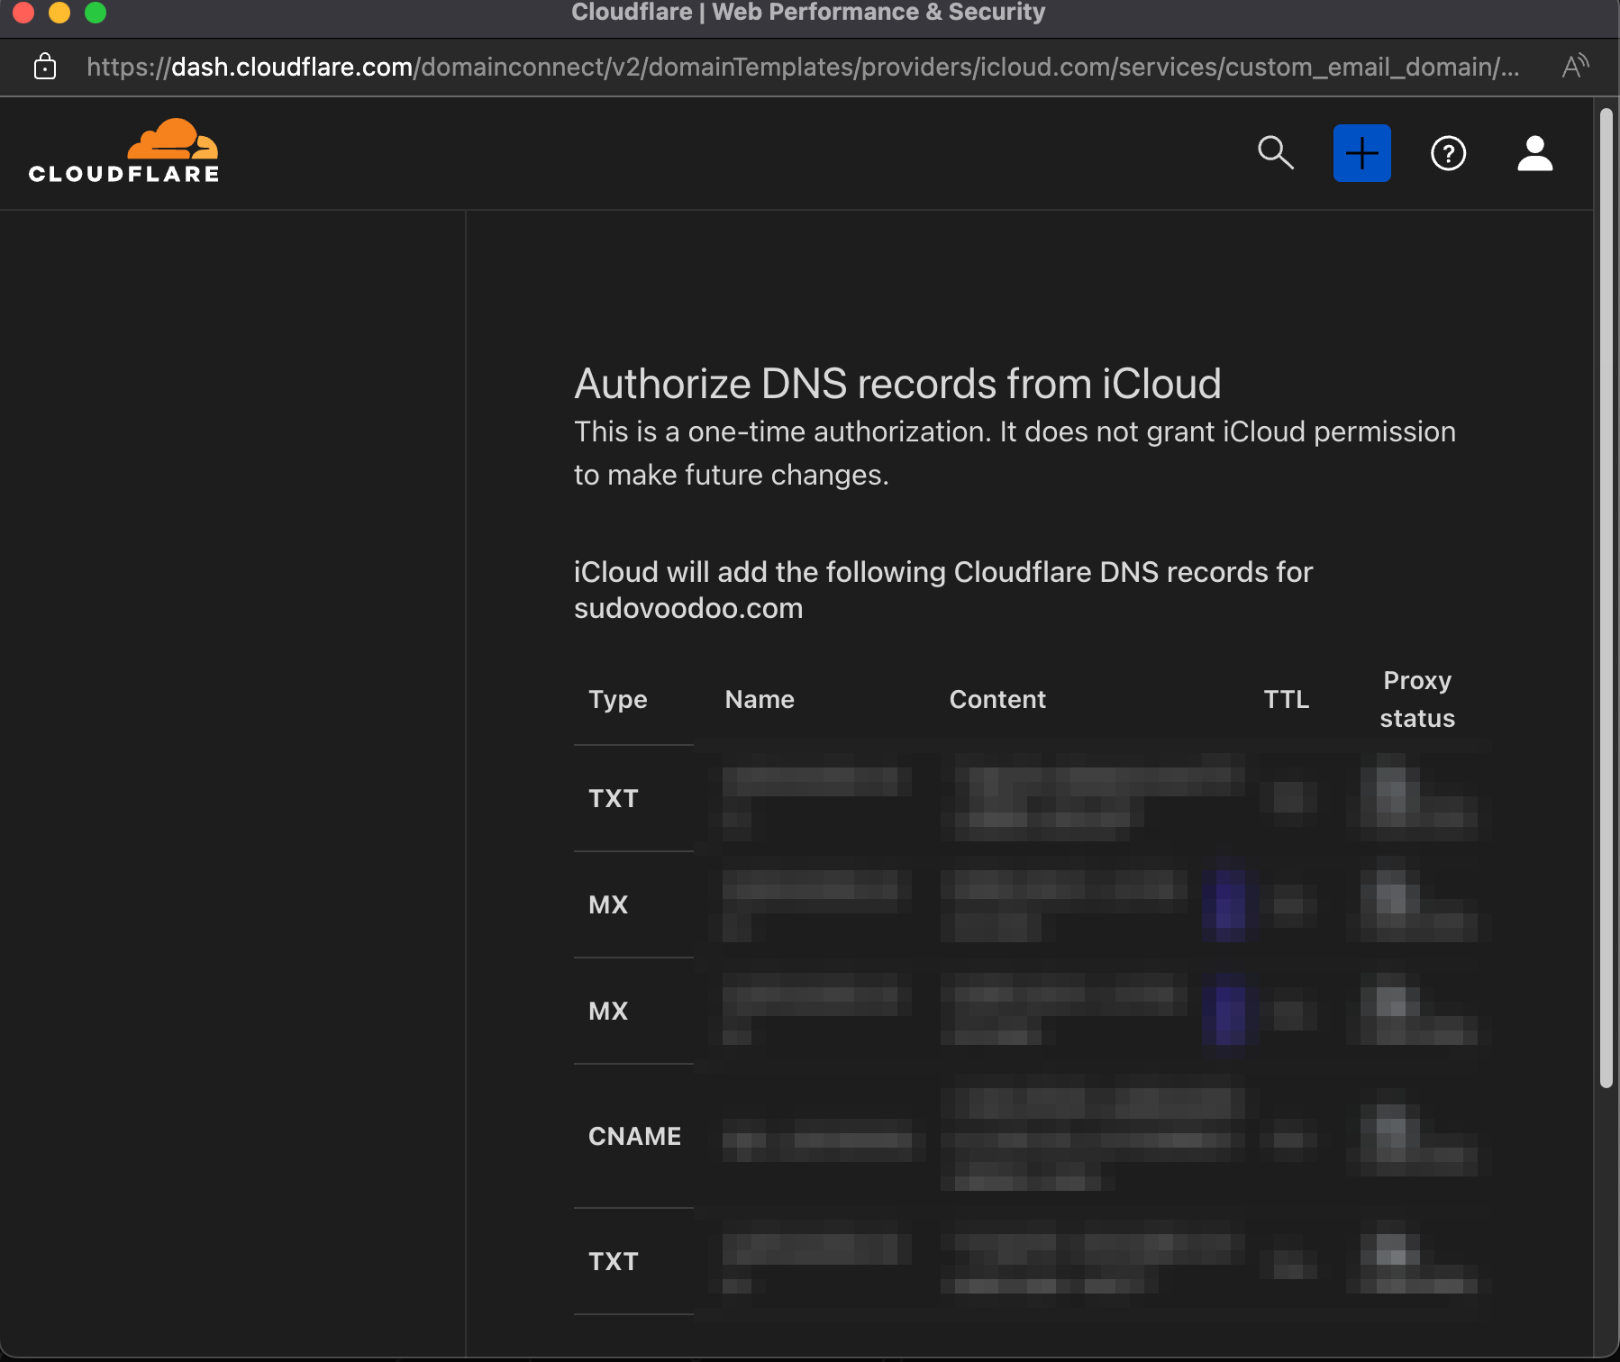Click the vertical page scrollbar

[1606, 598]
